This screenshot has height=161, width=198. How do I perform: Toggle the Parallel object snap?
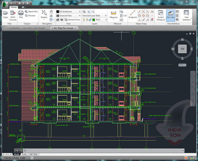[143, 20]
